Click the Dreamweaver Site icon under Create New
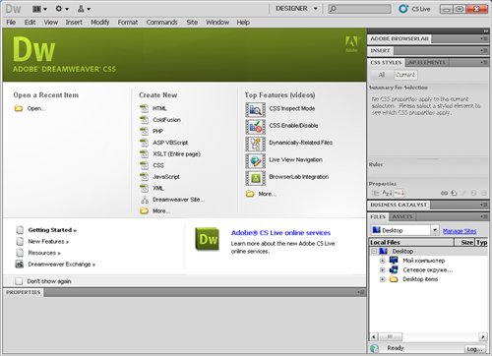This screenshot has height=356, width=492. (145, 200)
